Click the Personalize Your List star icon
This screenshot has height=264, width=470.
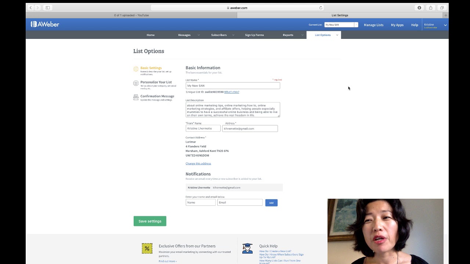(x=136, y=83)
